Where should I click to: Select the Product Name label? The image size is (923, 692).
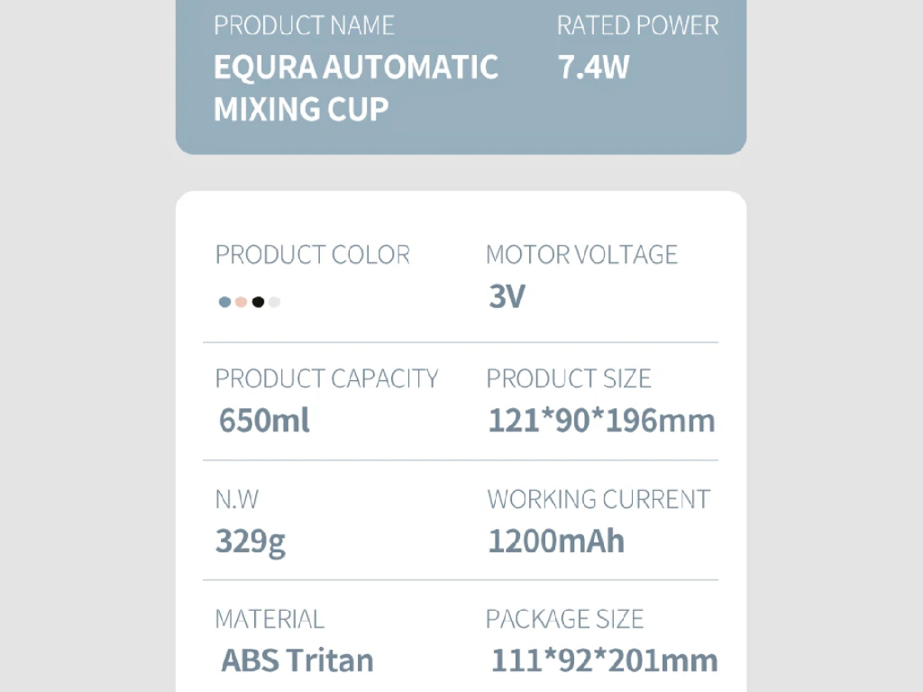coord(304,25)
